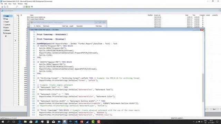Open the Microsoft Store taskbar icon

point(31,122)
